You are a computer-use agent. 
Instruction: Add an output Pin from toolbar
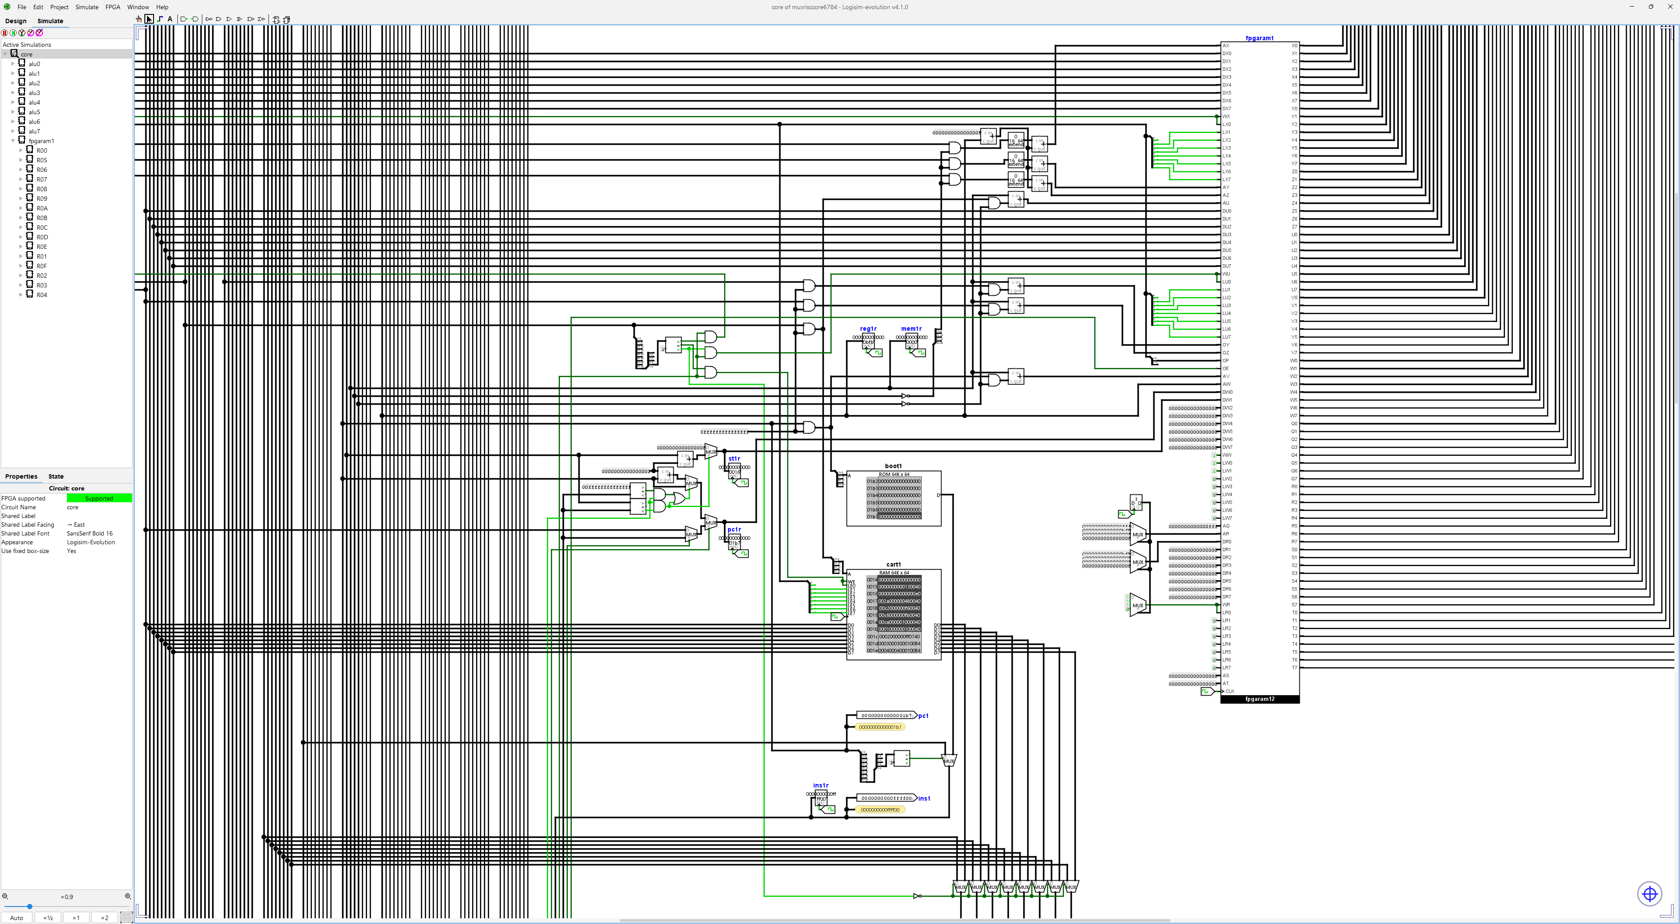click(195, 20)
